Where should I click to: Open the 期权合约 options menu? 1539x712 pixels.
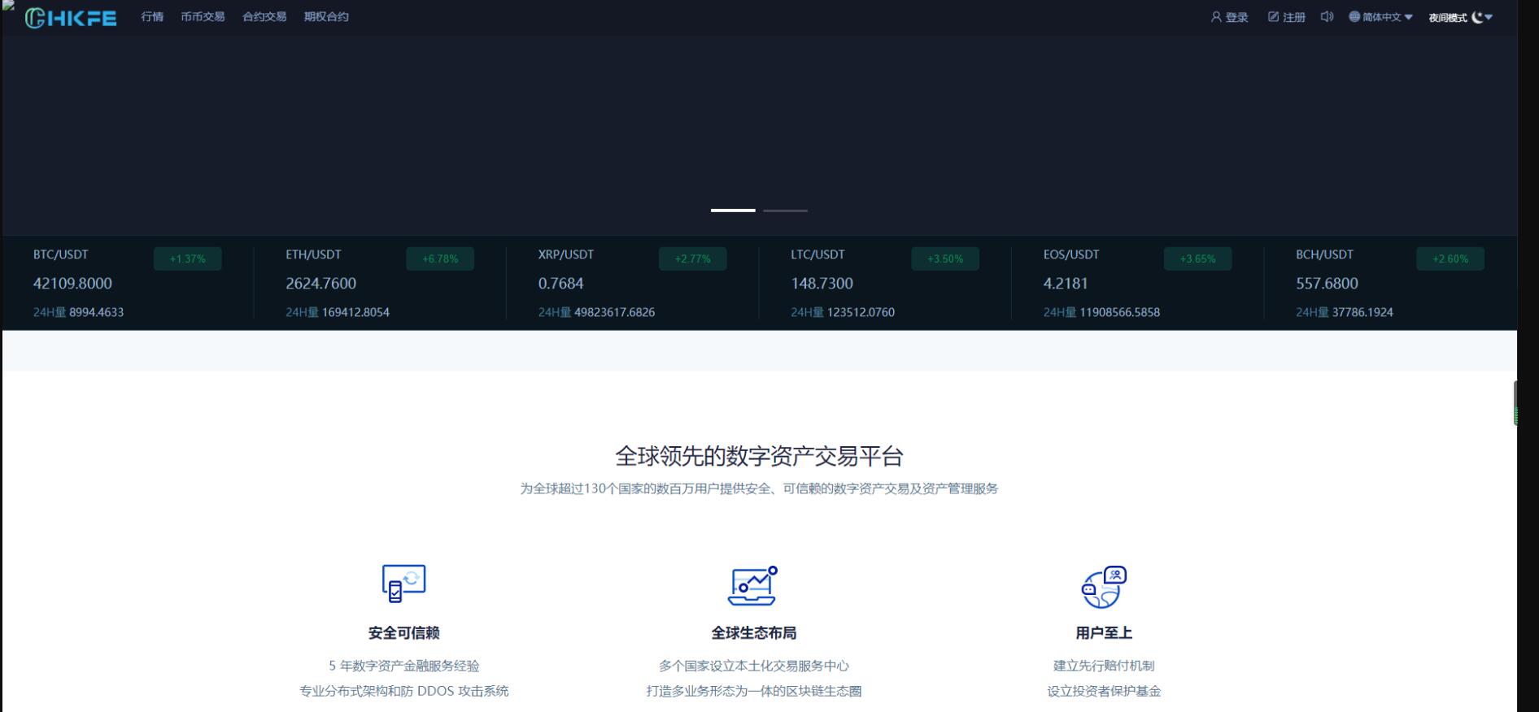(x=326, y=17)
